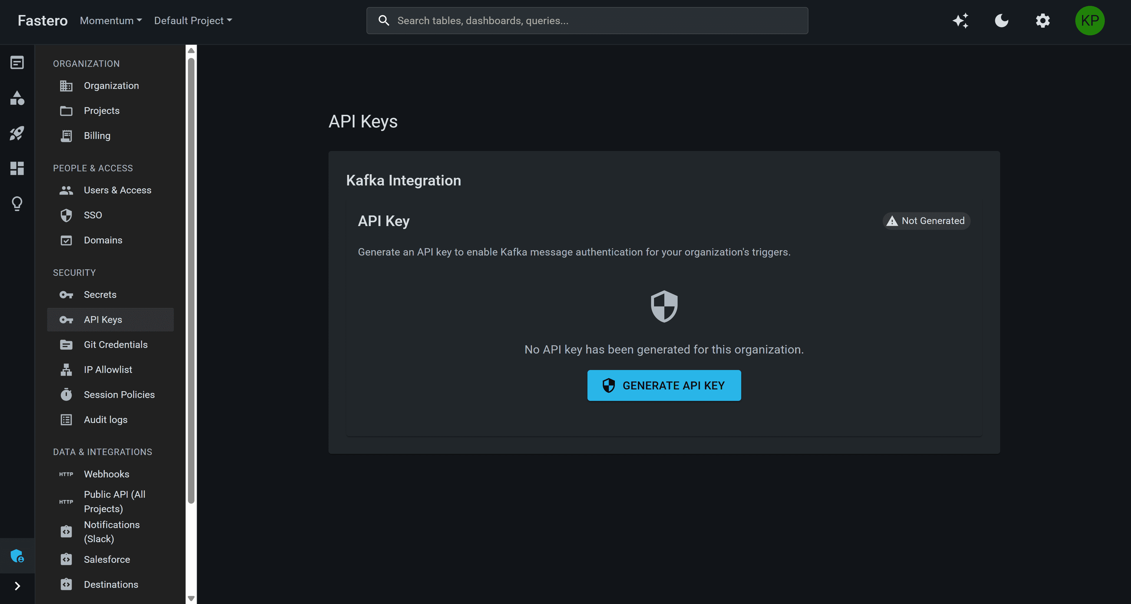The image size is (1131, 604).
Task: Open the Default Project dropdown
Action: [x=193, y=20]
